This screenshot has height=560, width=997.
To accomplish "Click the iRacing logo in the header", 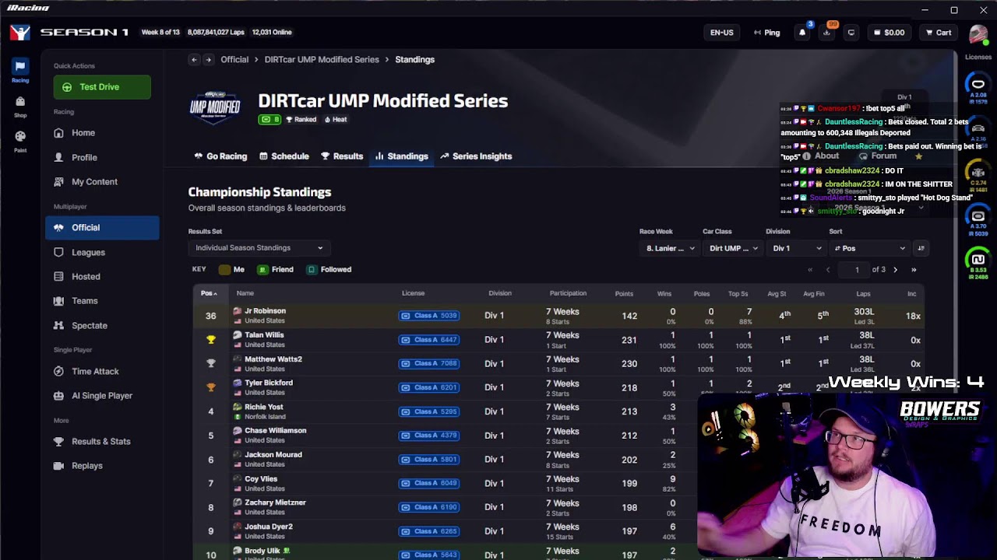I will pyautogui.click(x=20, y=33).
